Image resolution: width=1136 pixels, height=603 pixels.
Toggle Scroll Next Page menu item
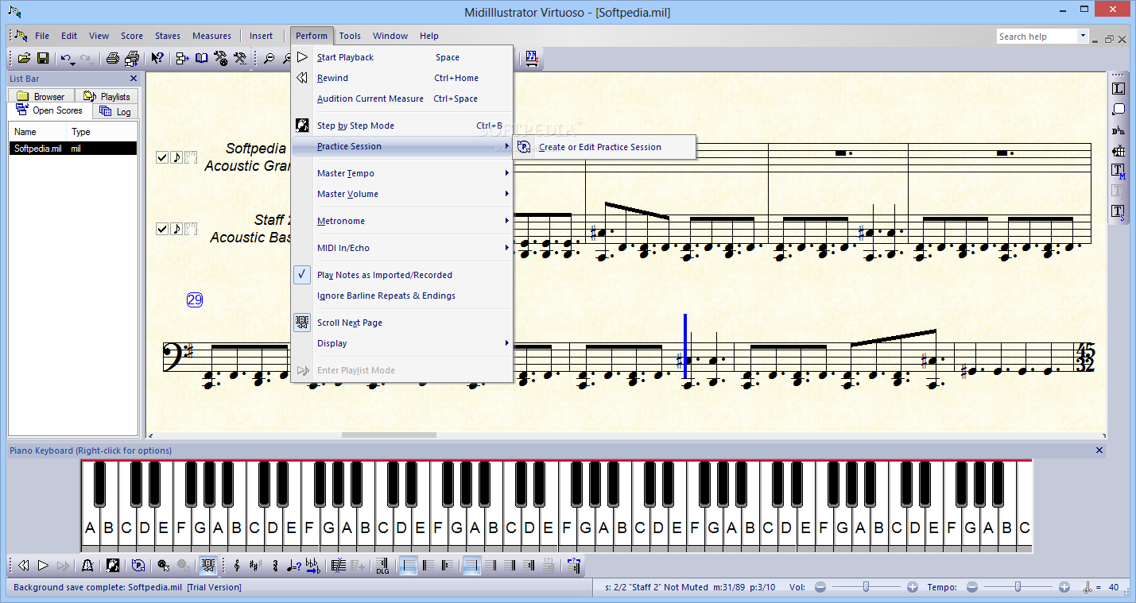401,323
